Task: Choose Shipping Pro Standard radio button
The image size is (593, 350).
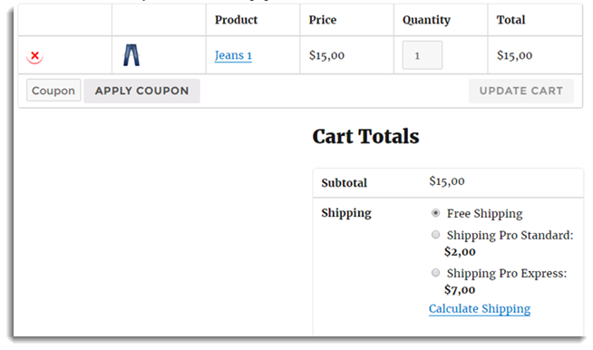Action: [435, 235]
